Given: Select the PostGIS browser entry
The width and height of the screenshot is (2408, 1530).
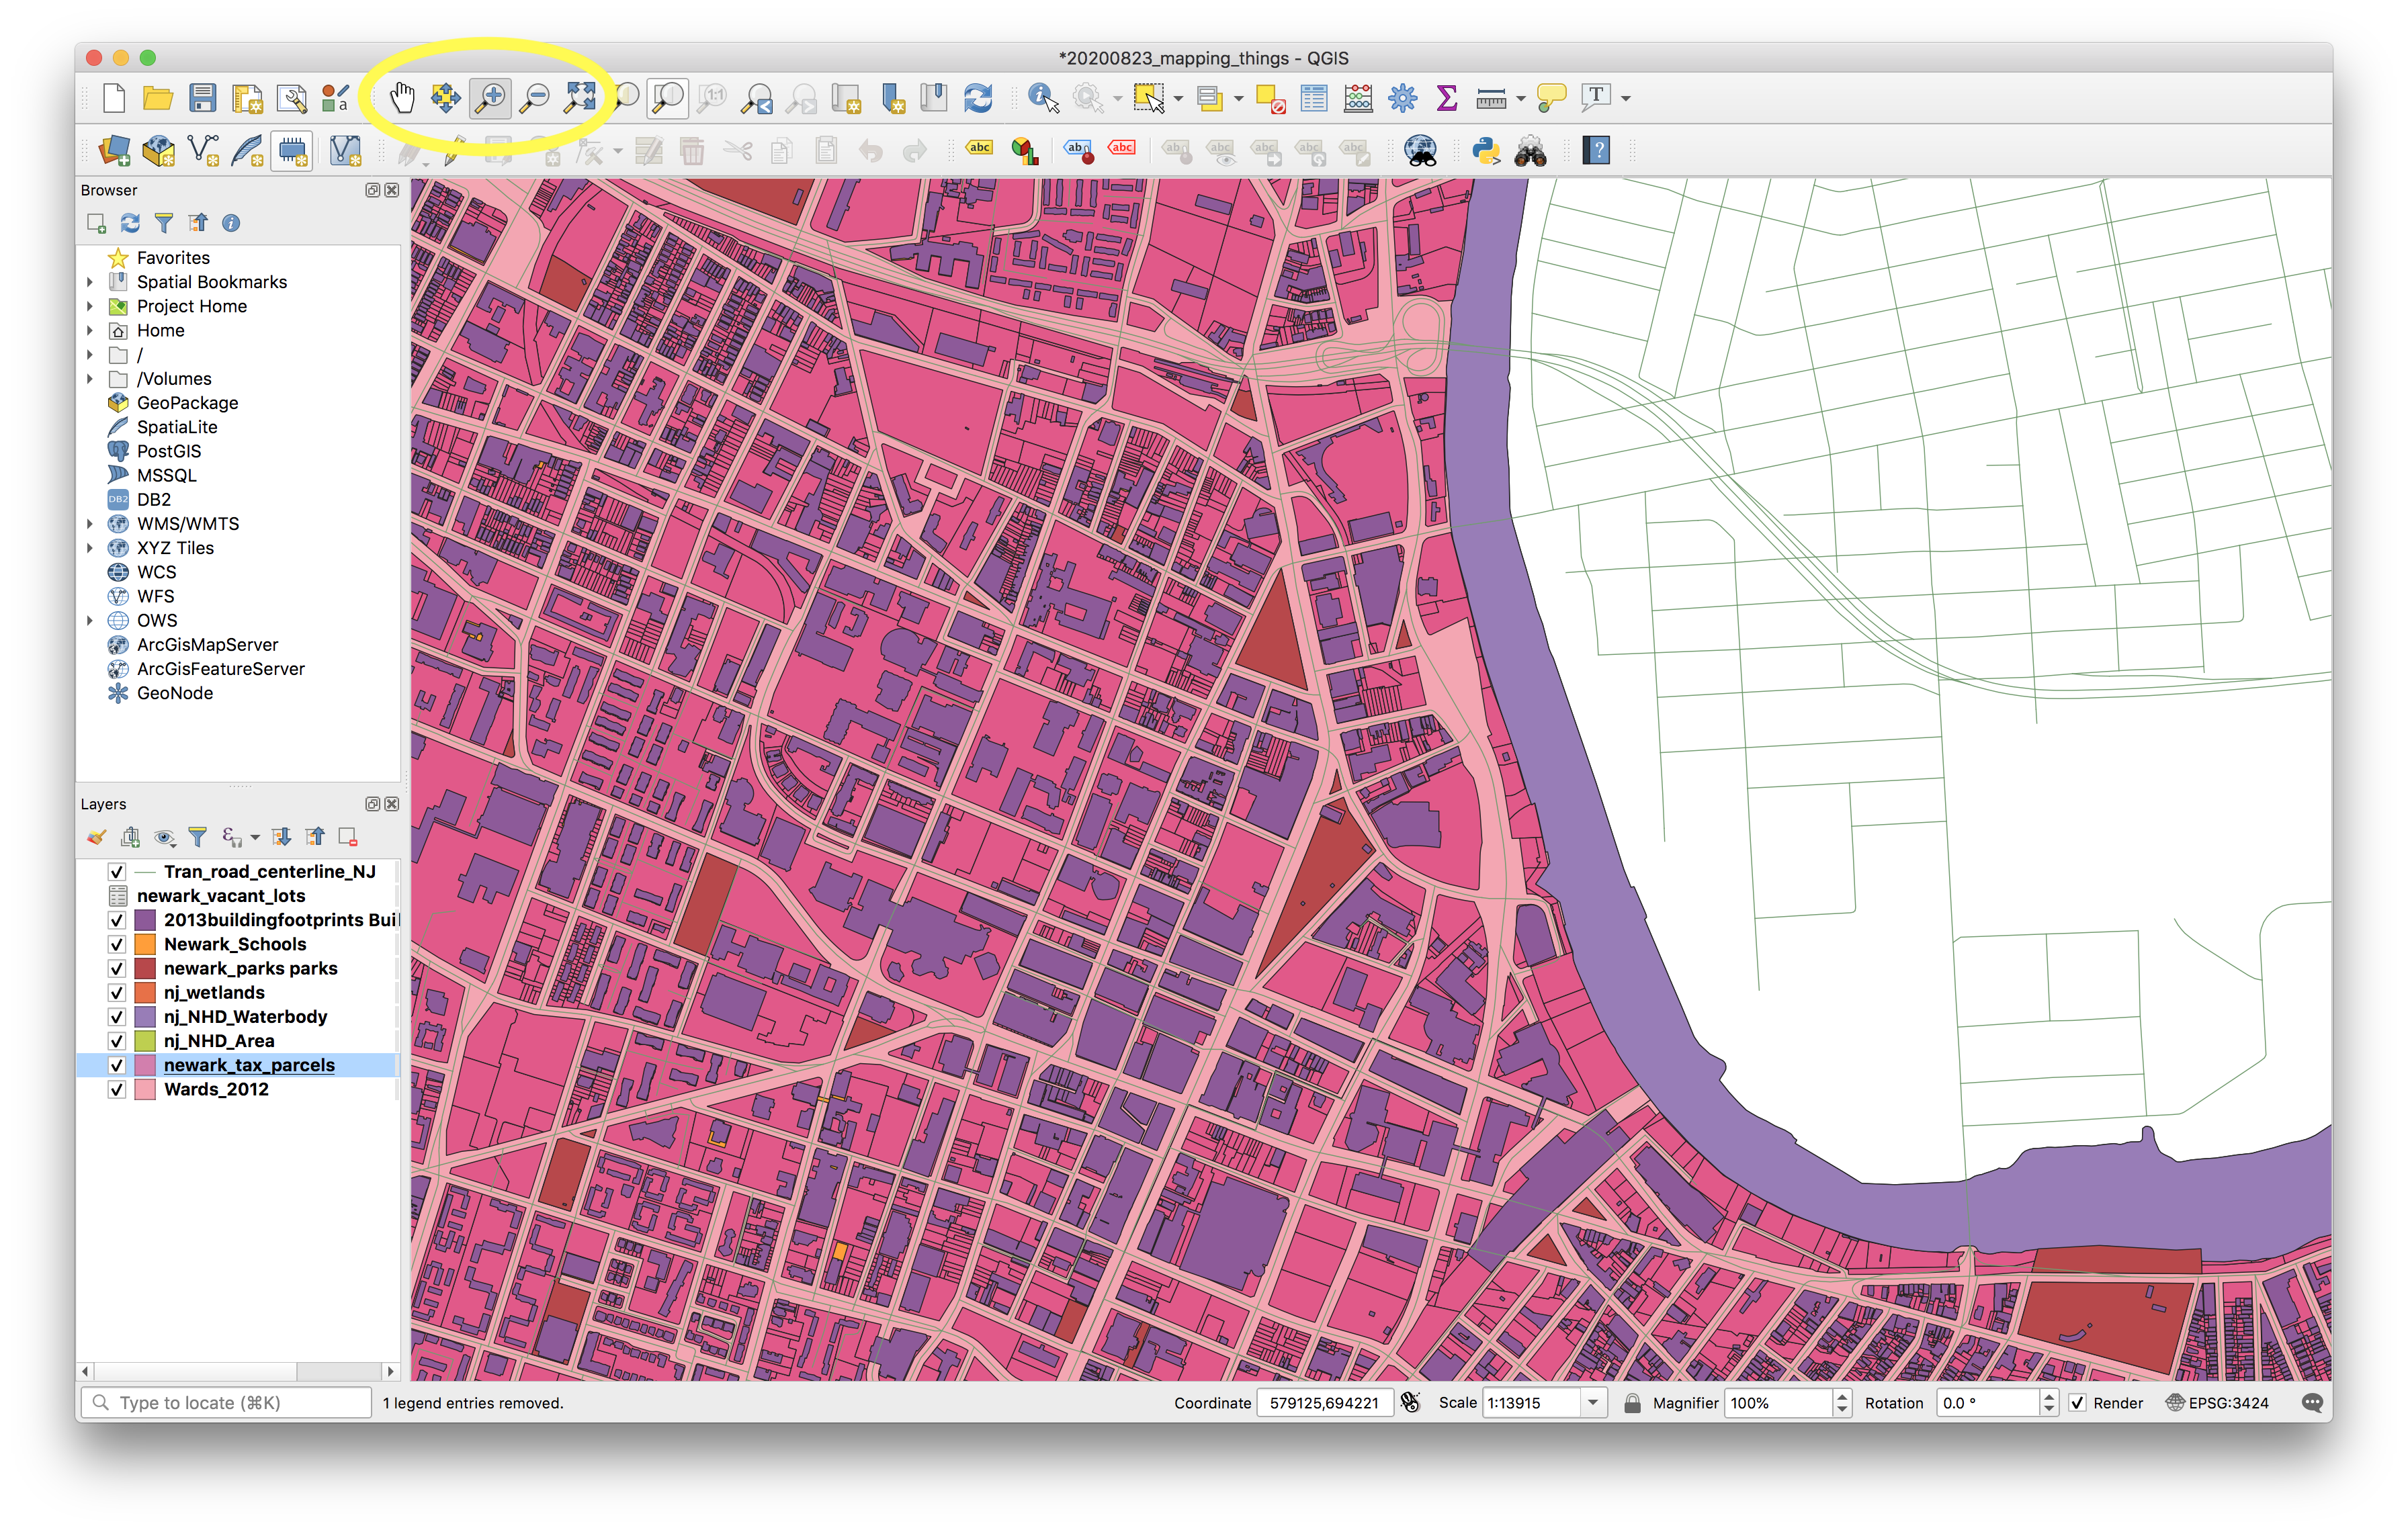Looking at the screenshot, I should [x=168, y=452].
